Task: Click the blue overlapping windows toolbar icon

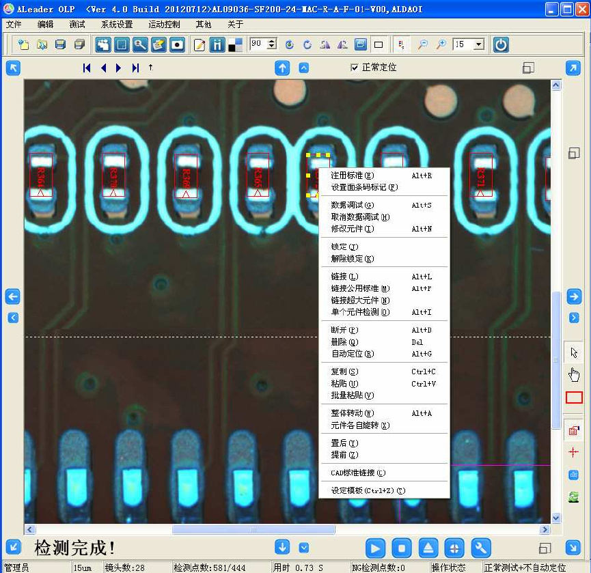Action: click(361, 45)
